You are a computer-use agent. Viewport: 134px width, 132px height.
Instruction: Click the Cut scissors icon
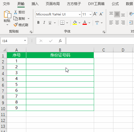point(16,12)
